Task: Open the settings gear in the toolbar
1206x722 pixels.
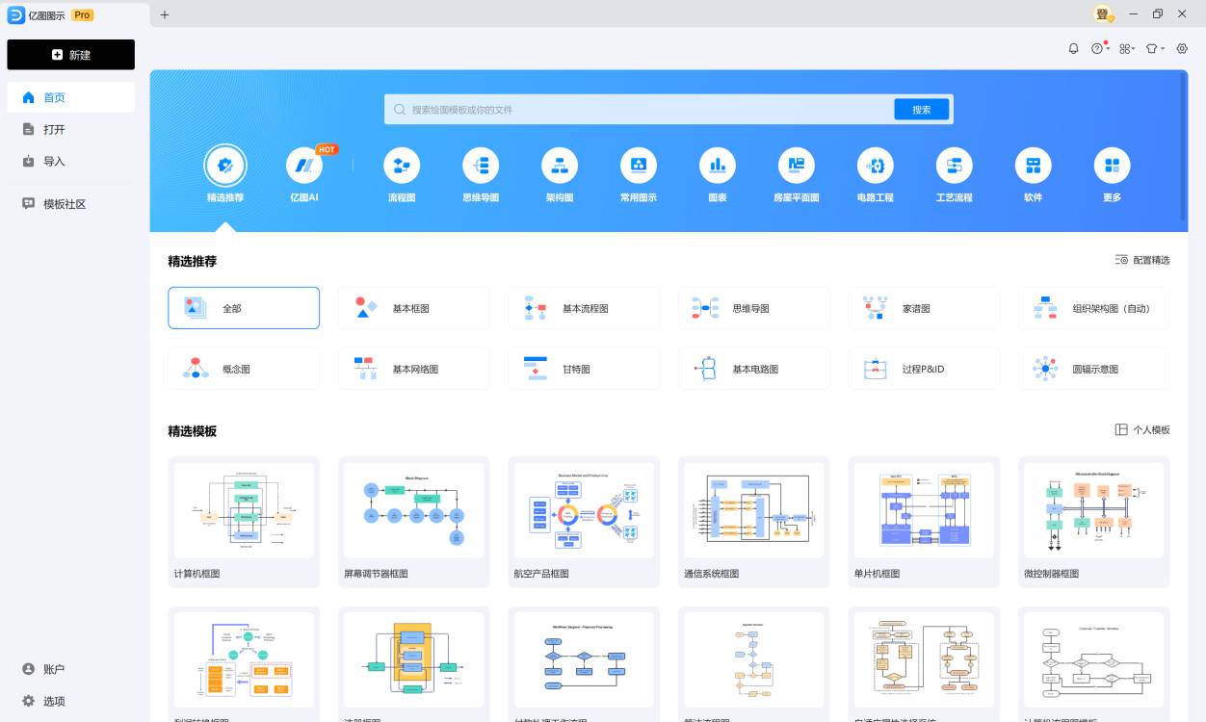Action: [1182, 48]
